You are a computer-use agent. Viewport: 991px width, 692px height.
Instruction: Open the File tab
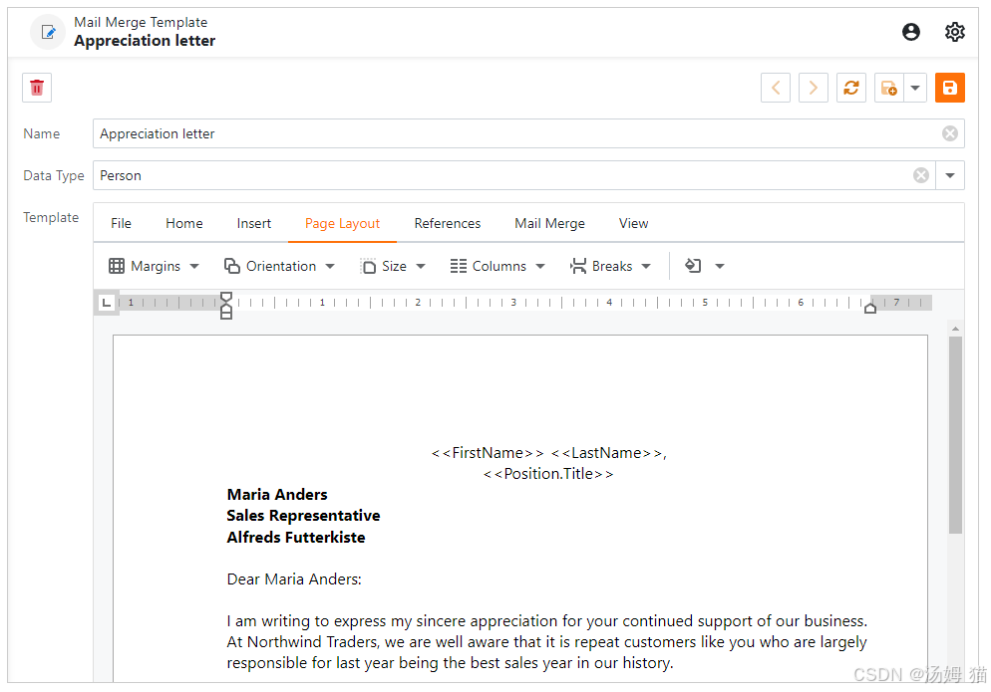pyautogui.click(x=121, y=223)
